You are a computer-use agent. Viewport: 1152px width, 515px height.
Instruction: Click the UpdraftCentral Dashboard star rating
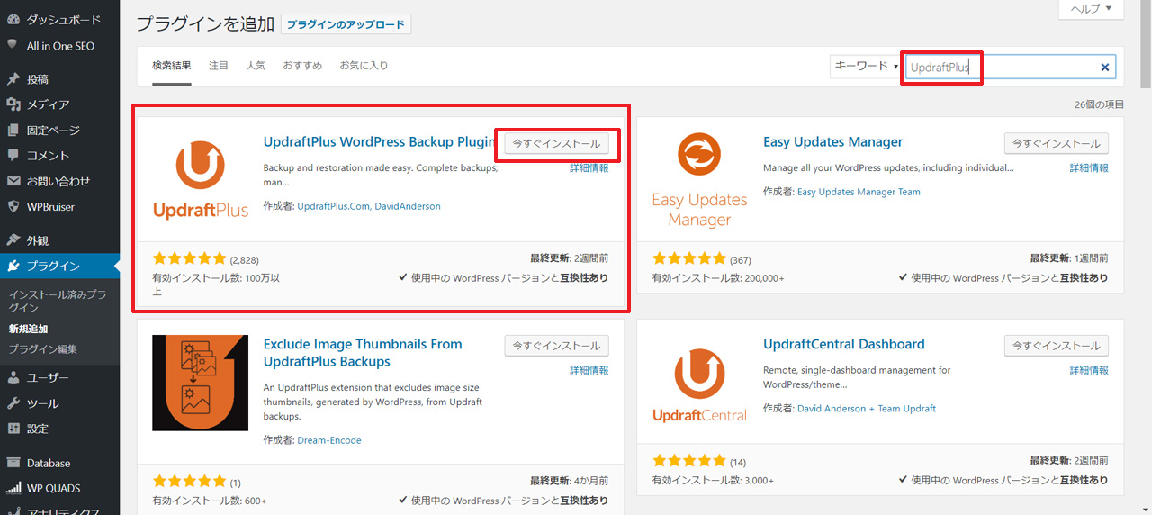point(689,461)
